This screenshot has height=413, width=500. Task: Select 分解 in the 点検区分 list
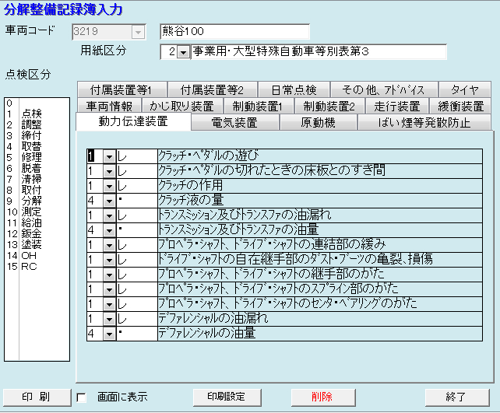[31, 200]
